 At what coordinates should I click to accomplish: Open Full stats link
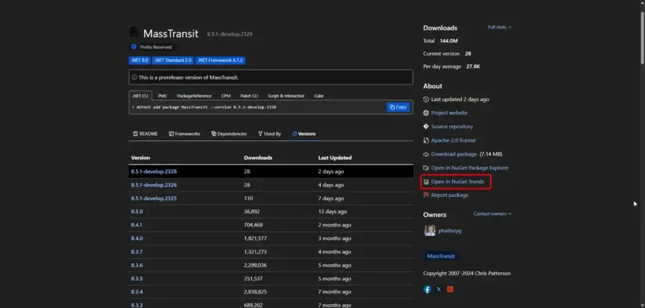tap(499, 27)
